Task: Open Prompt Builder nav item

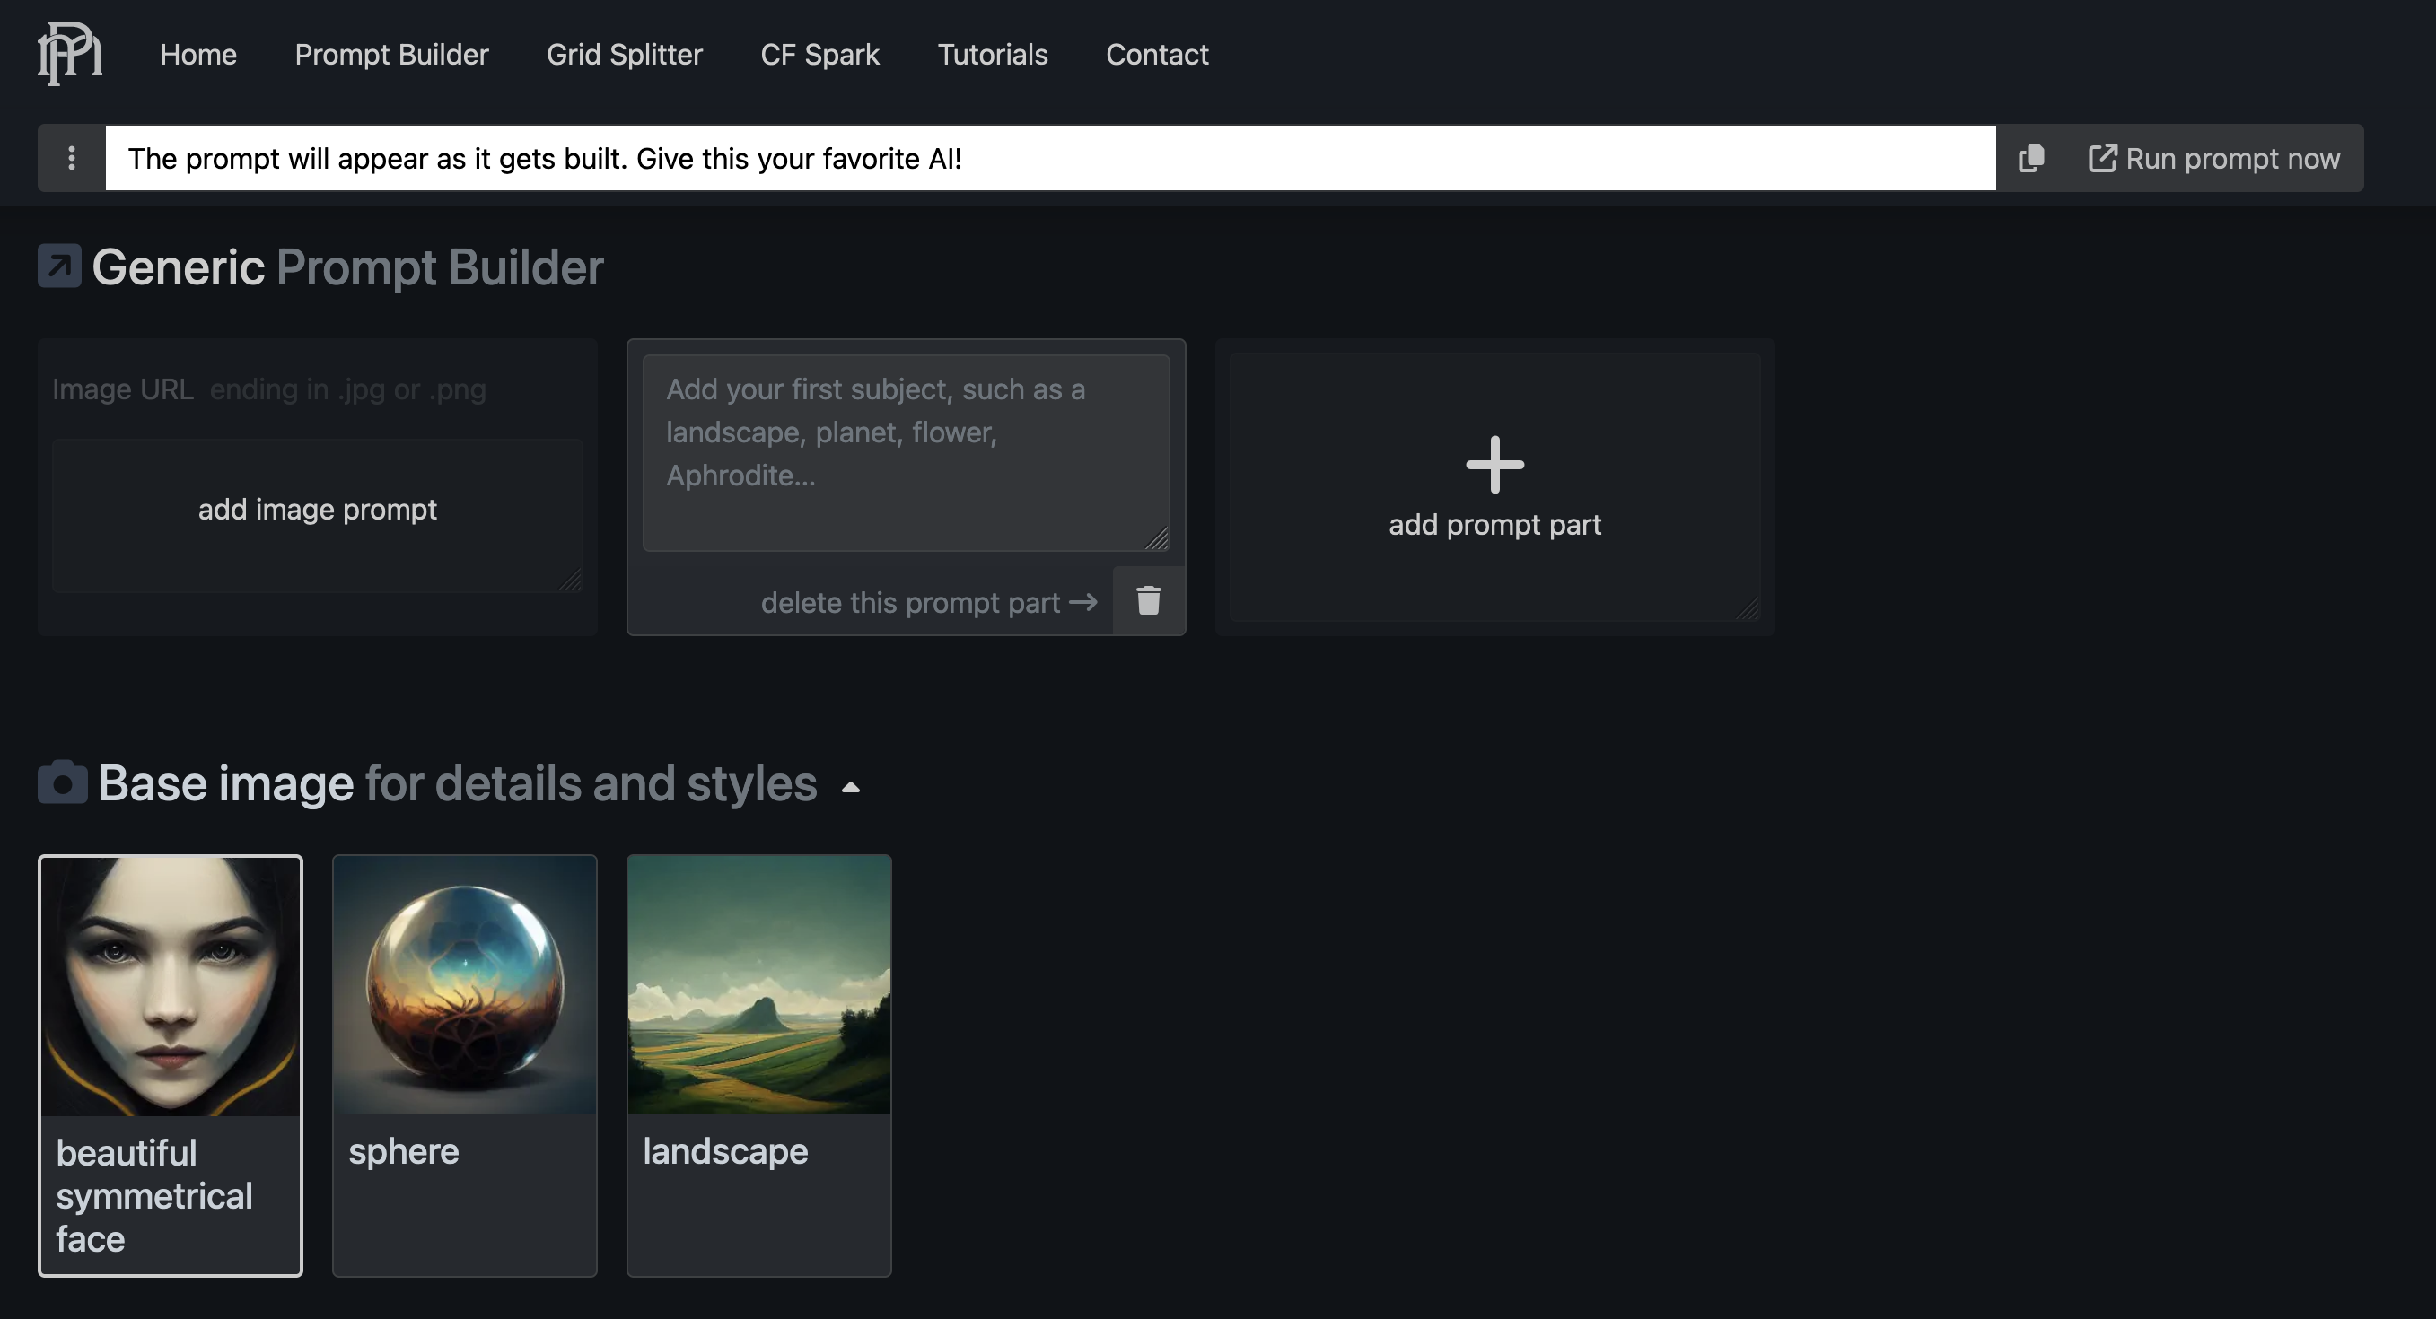Action: click(x=391, y=54)
